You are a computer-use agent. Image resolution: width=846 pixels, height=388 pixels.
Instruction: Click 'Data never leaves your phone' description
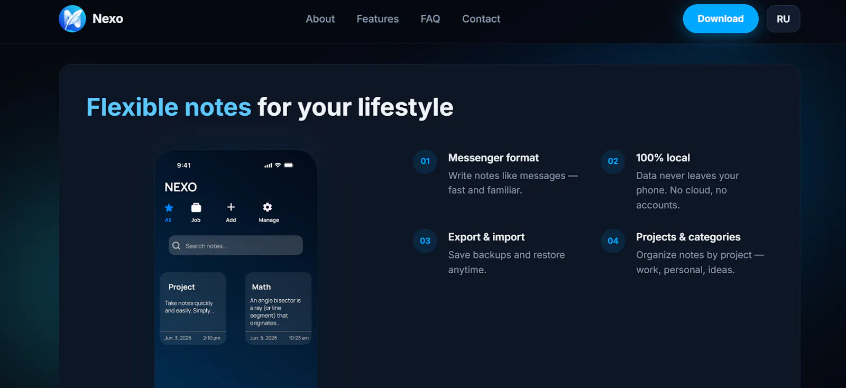(x=687, y=190)
